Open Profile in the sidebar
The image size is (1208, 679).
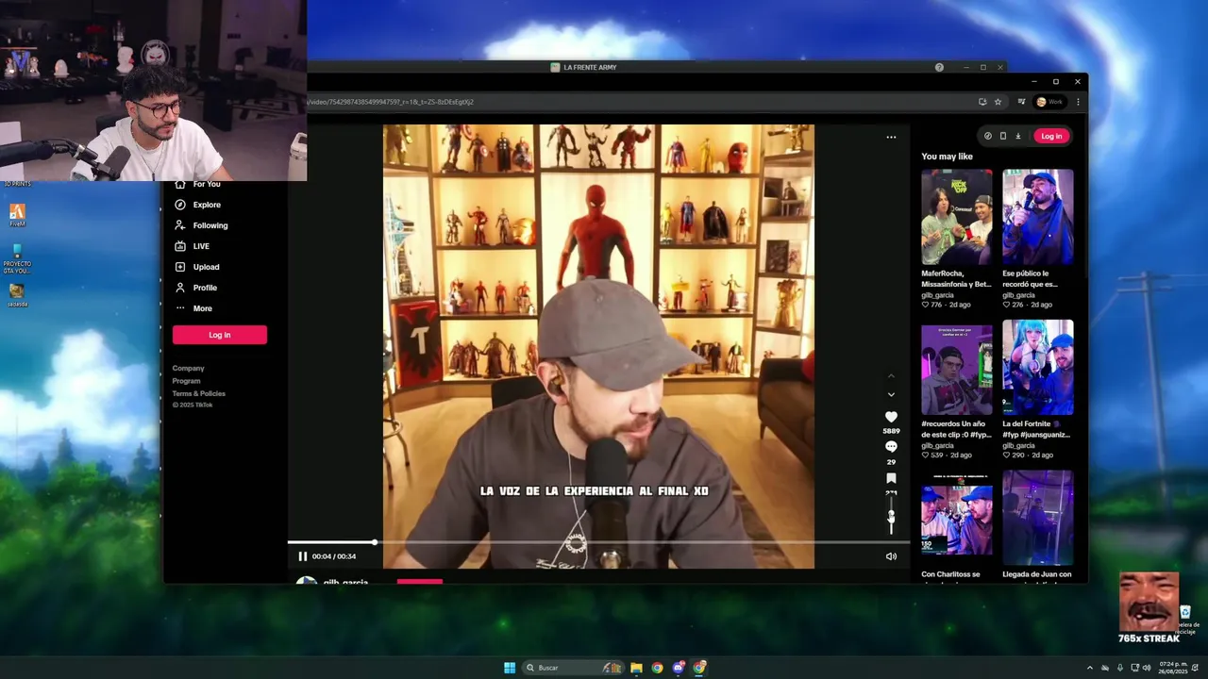[205, 288]
